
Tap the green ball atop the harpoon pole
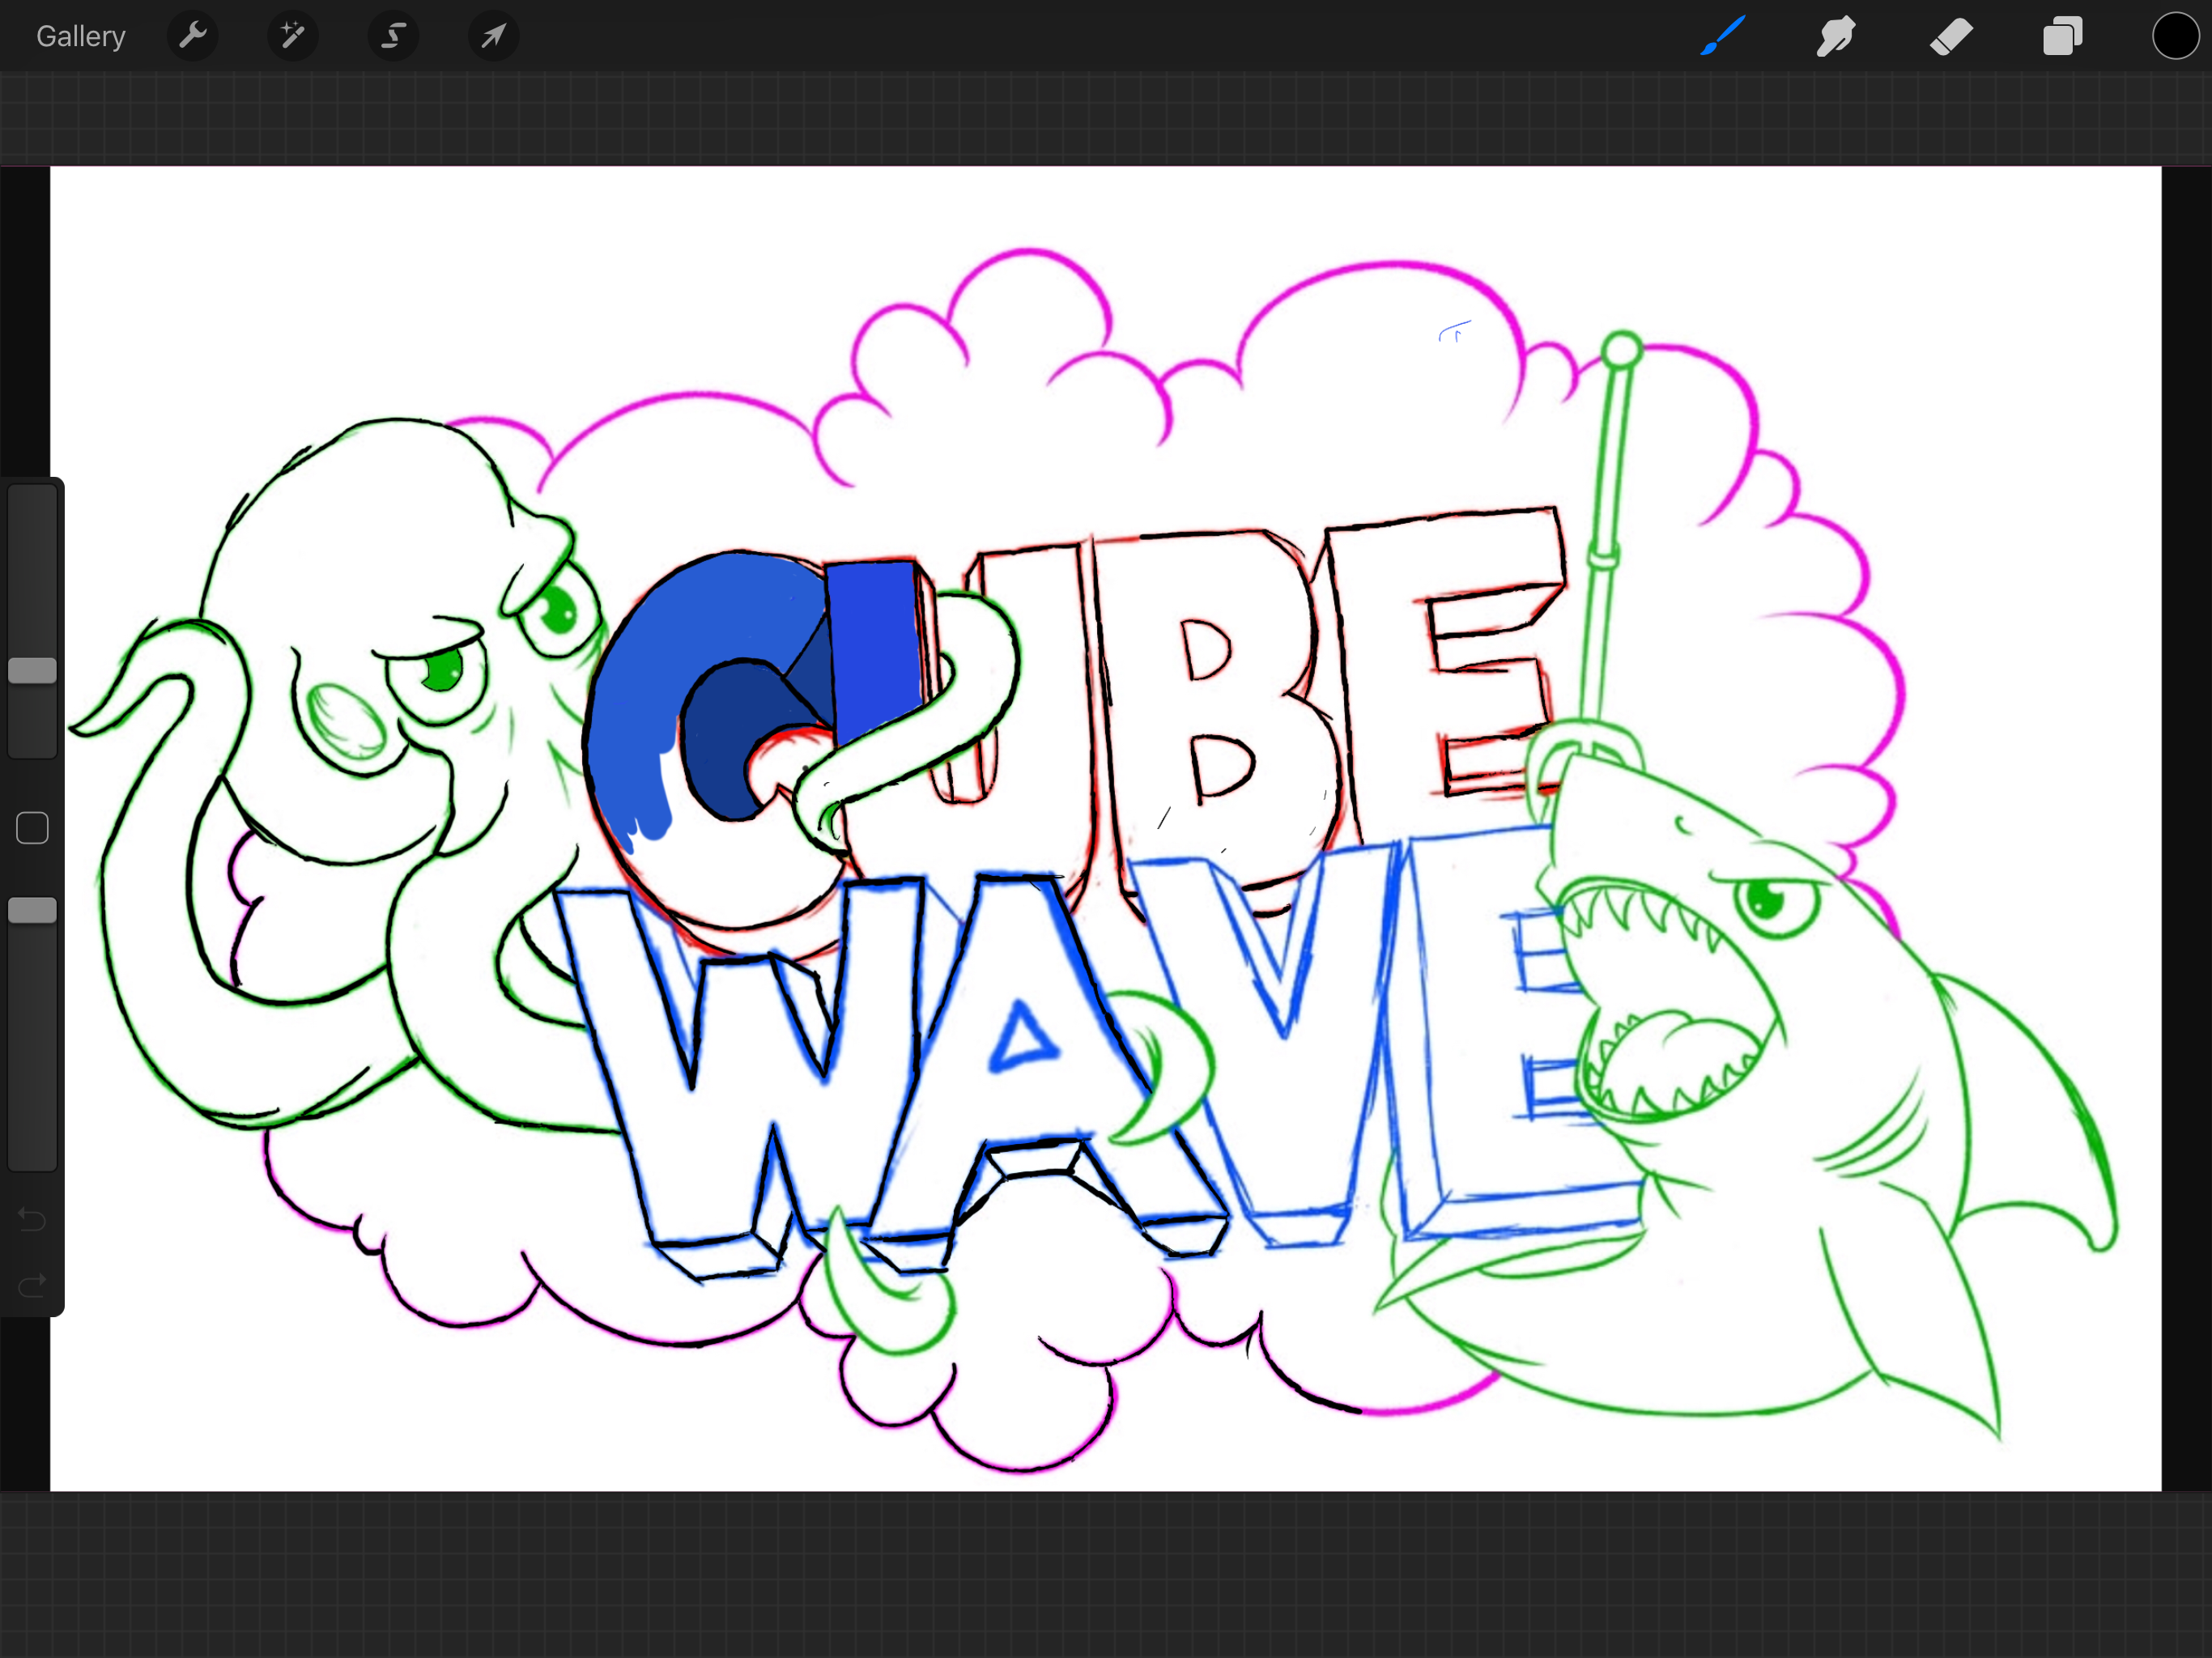pyautogui.click(x=1622, y=350)
